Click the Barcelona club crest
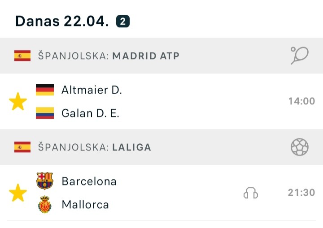 (45, 181)
